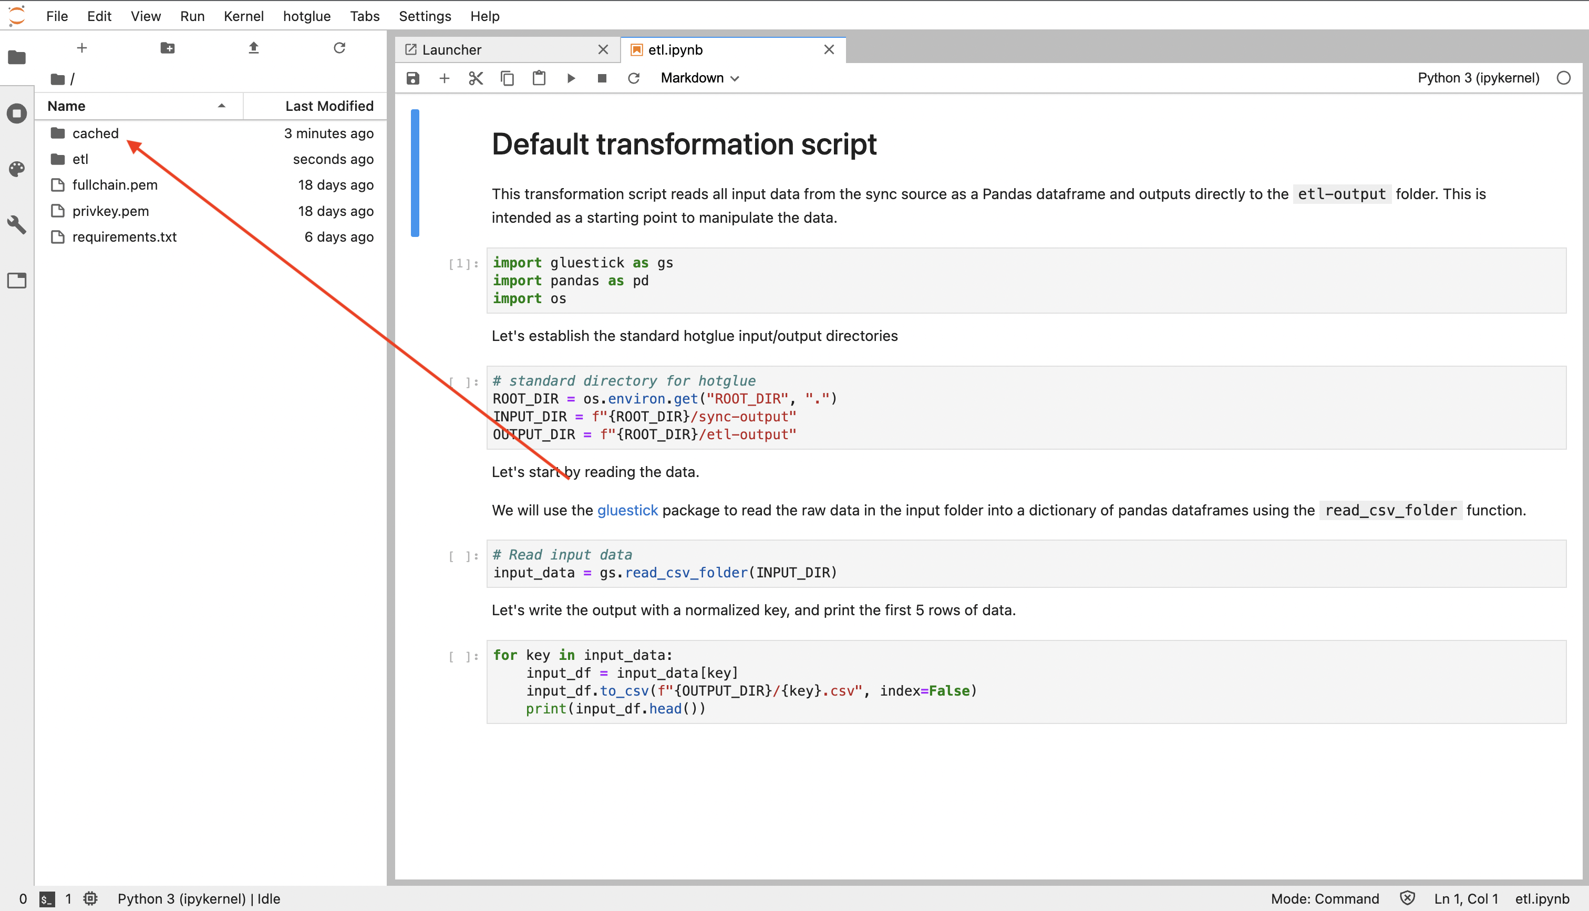The height and width of the screenshot is (911, 1589).
Task: Refresh the file list
Action: (339, 48)
